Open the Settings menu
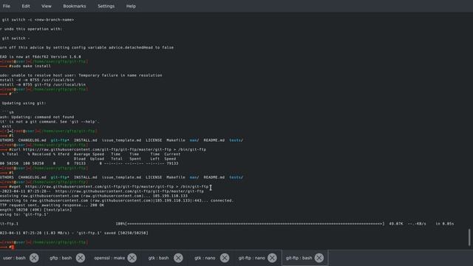Image resolution: width=473 pixels, height=266 pixels. [x=106, y=6]
